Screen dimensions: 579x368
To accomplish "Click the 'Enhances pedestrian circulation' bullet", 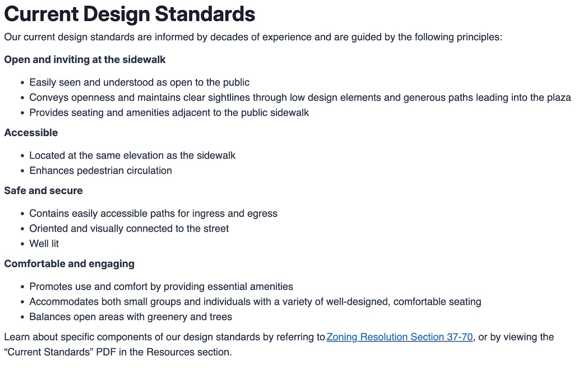I will 101,171.
